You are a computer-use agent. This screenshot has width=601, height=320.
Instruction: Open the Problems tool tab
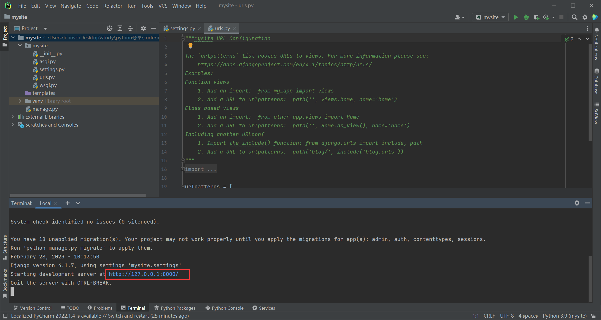[x=100, y=308]
